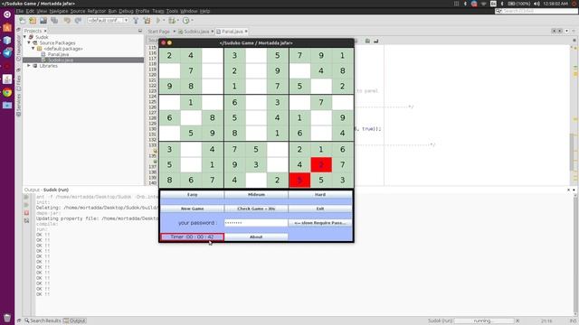The image size is (579, 325).
Task: Click Timer label in Sudoku window
Action: 192,237
